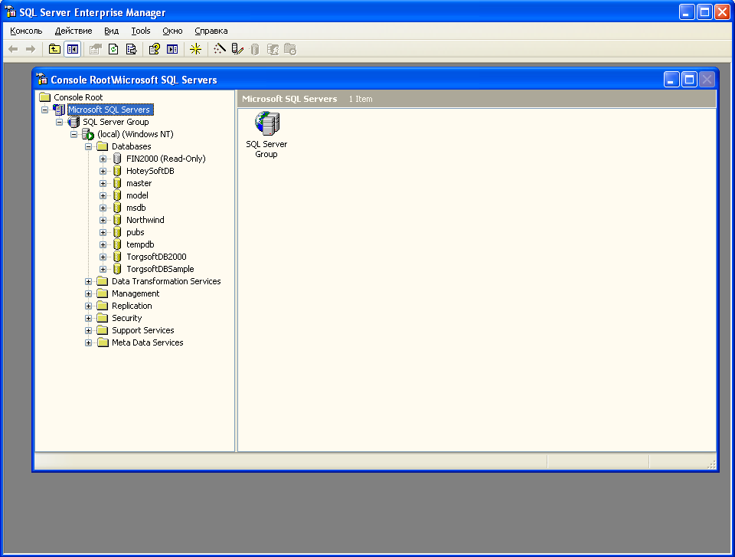
Task: Select Console Root in the tree
Action: pyautogui.click(x=78, y=97)
